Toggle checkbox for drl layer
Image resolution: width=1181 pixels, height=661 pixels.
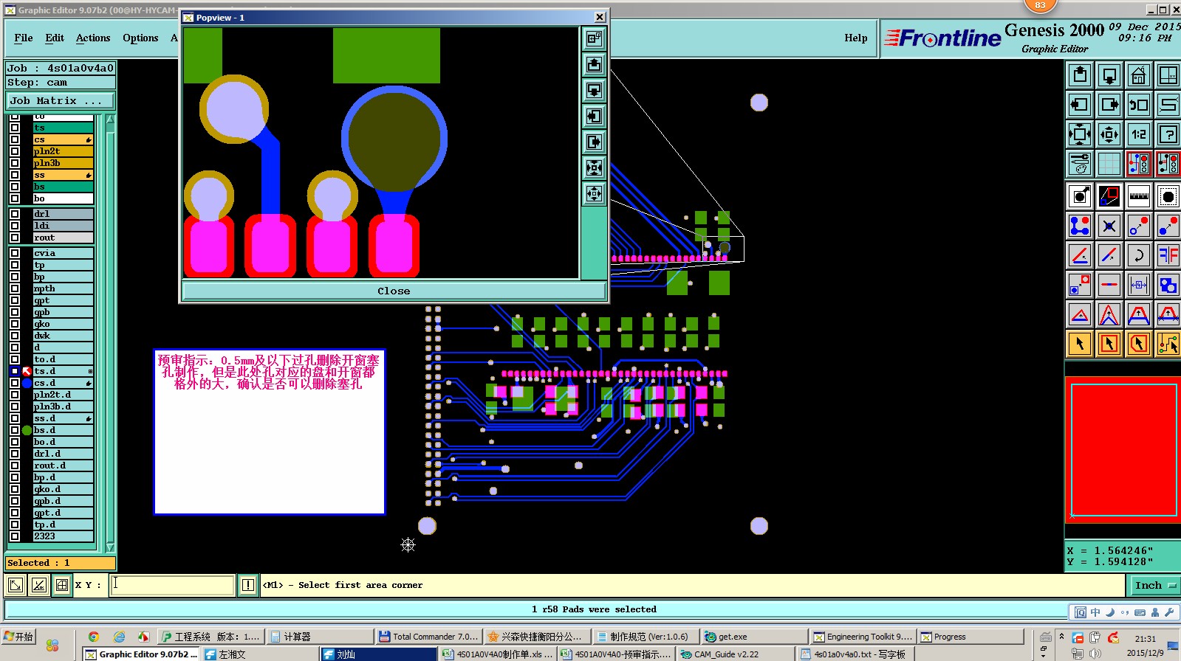tap(15, 214)
